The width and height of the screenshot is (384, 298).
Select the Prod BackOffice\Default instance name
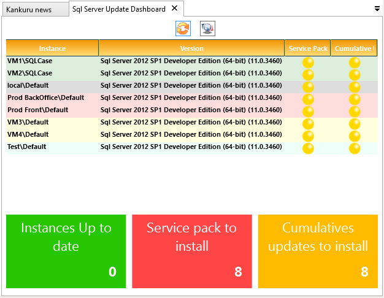pos(46,97)
